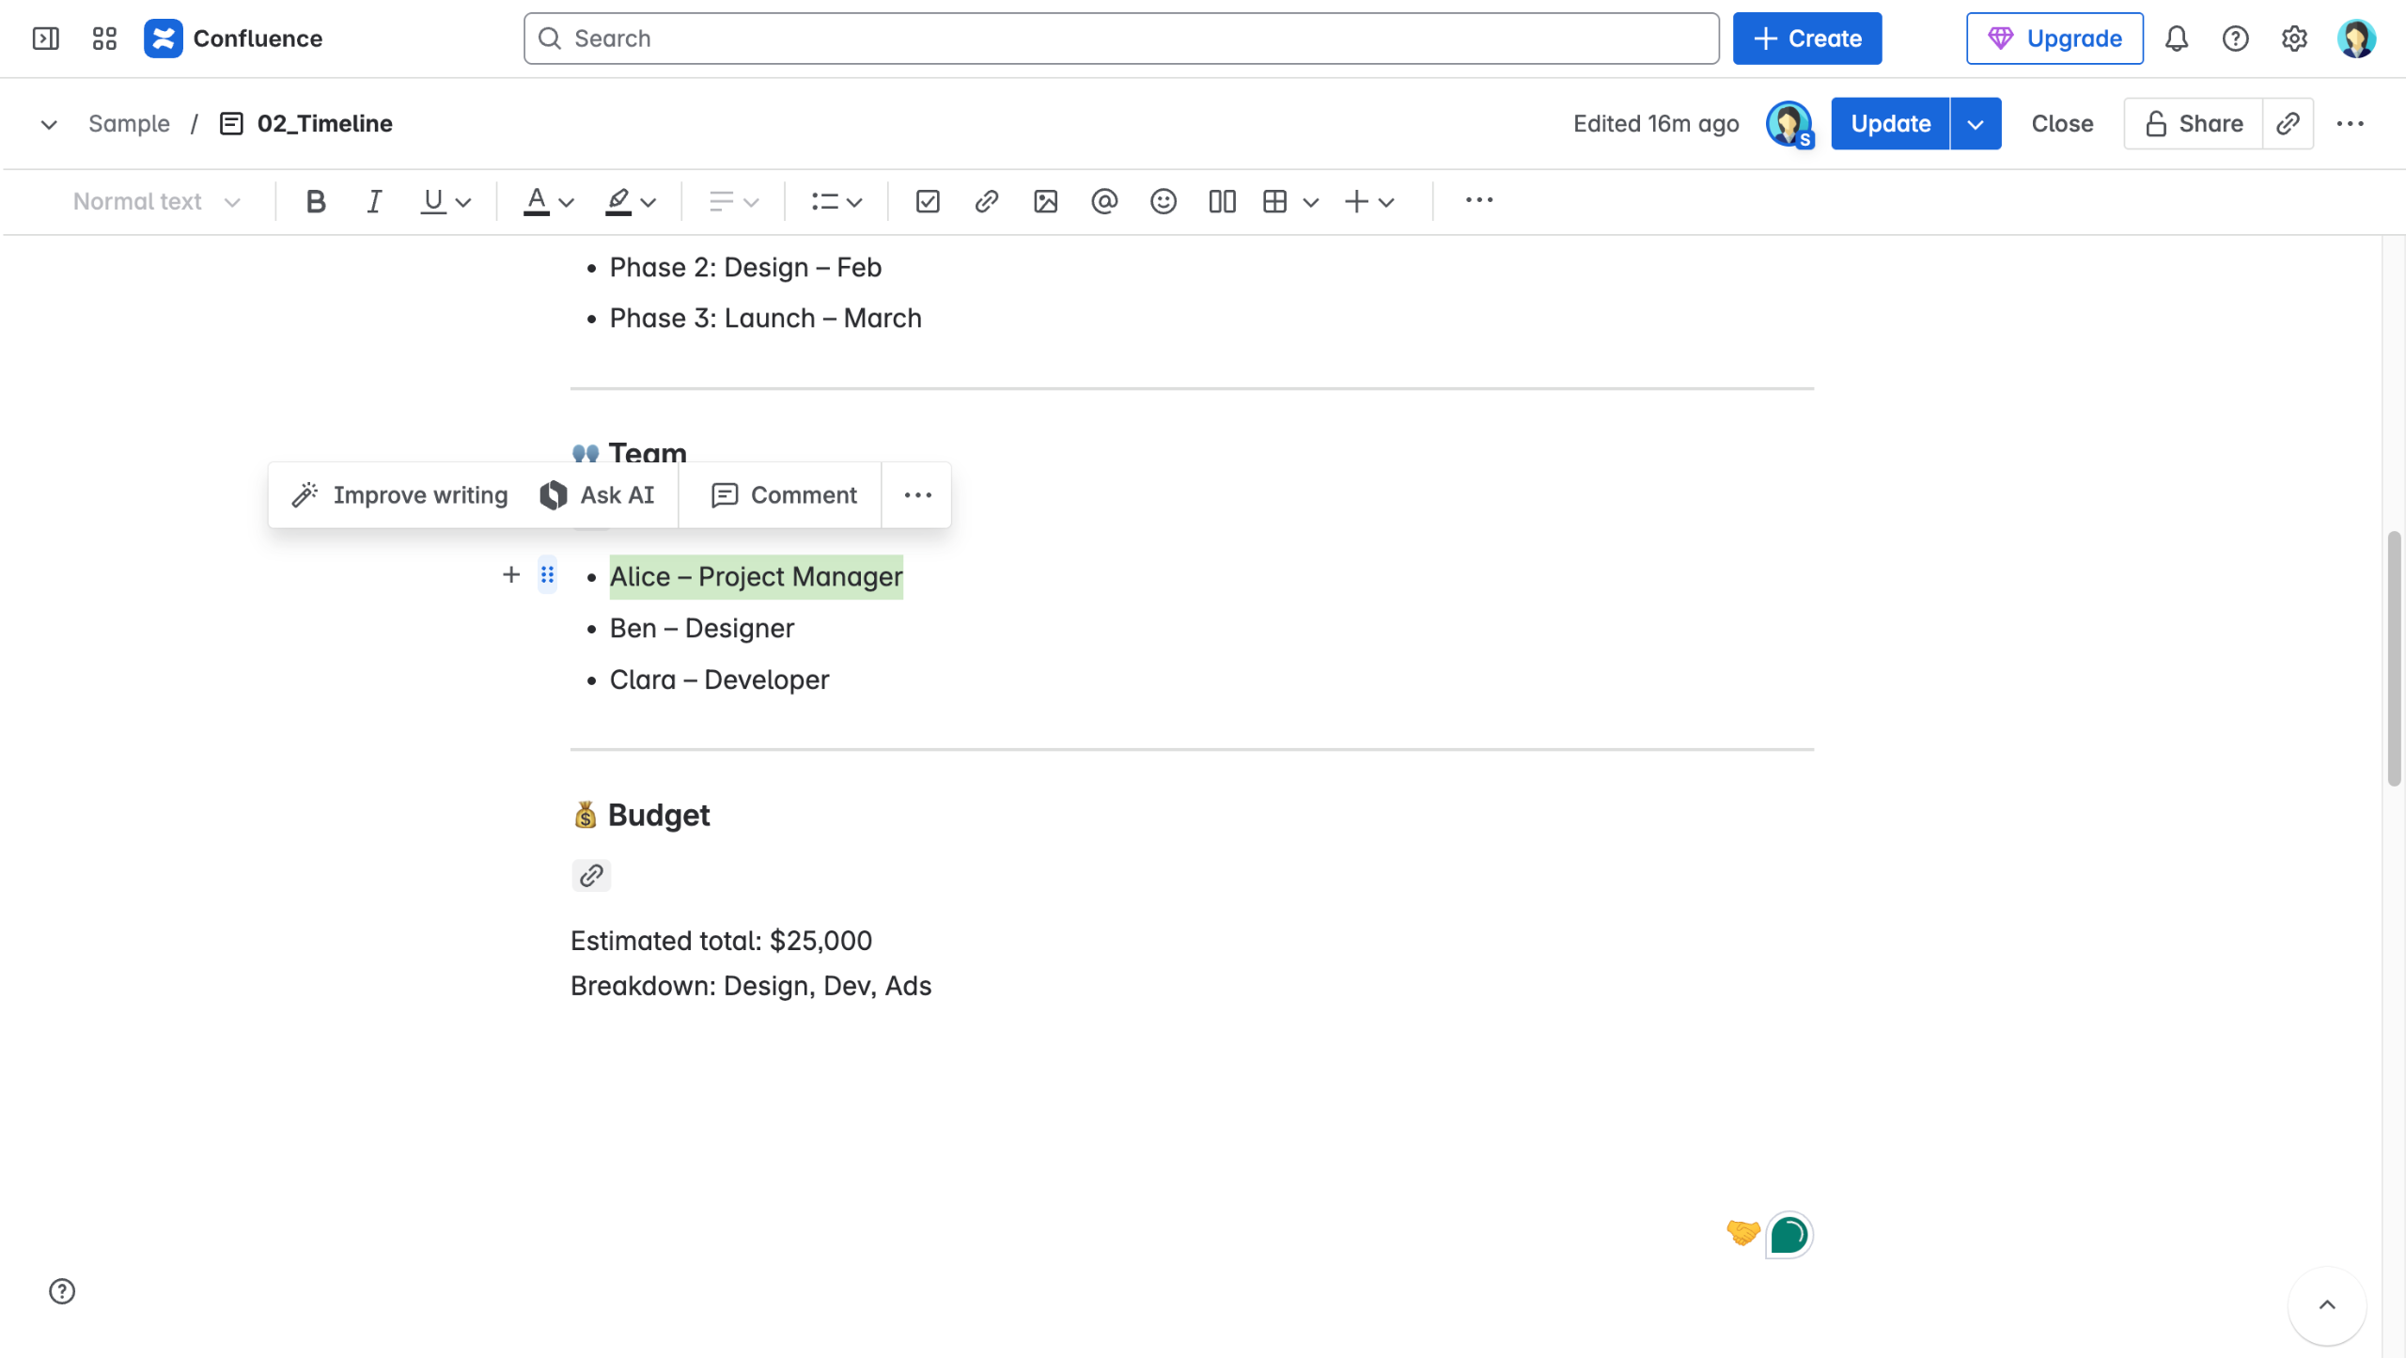Click the Close button
The height and width of the screenshot is (1358, 2406).
2061,123
